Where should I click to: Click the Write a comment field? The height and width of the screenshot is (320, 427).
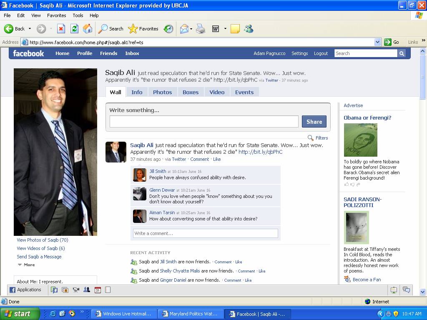pos(206,233)
